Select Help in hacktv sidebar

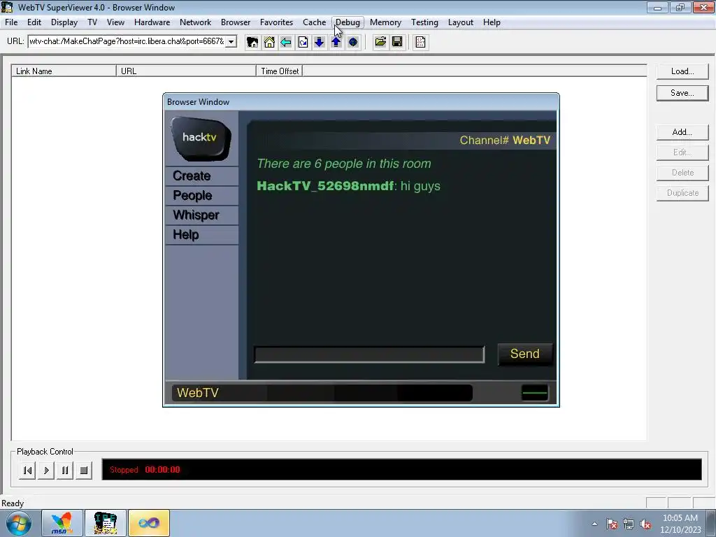tap(201, 235)
